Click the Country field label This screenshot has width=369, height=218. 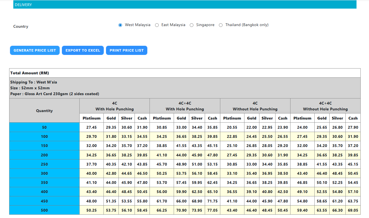click(21, 27)
